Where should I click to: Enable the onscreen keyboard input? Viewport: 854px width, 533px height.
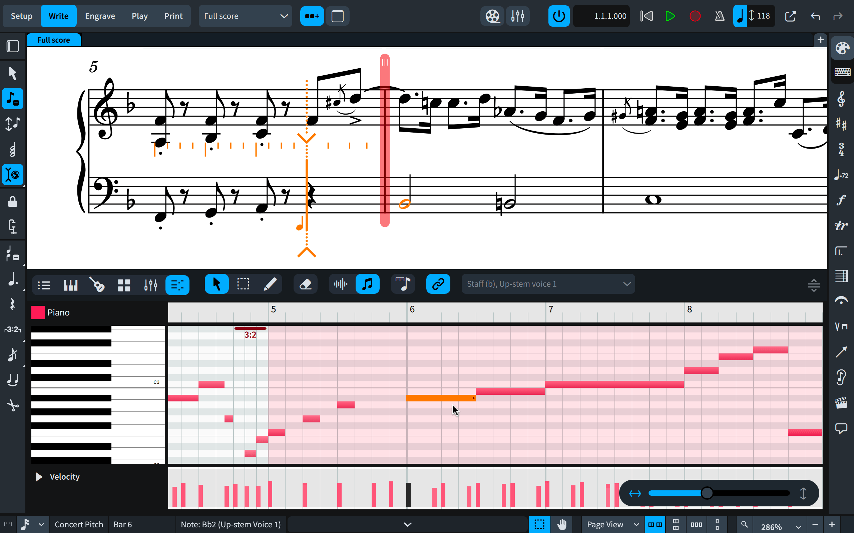click(842, 72)
